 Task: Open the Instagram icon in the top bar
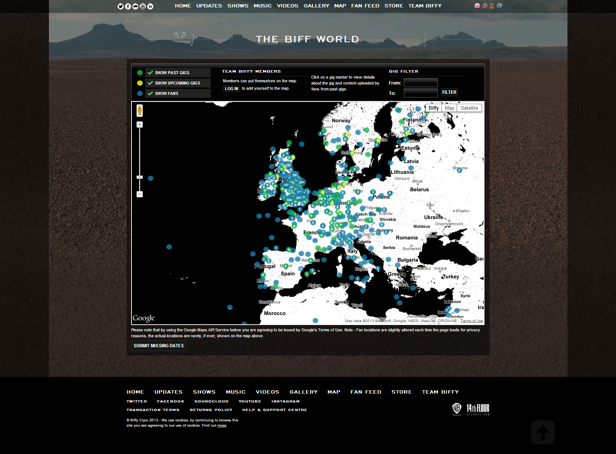tap(150, 6)
